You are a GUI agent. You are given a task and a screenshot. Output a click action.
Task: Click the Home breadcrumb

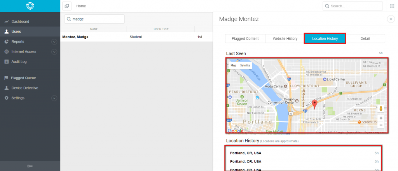(x=81, y=6)
